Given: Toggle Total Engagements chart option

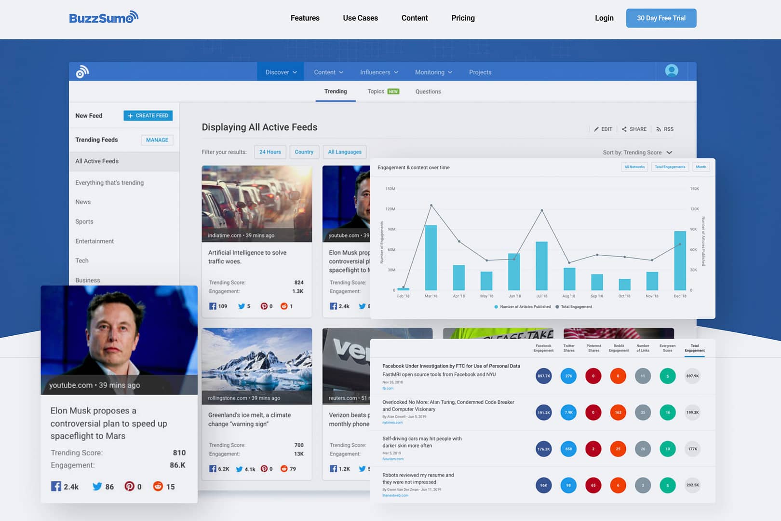Looking at the screenshot, I should pyautogui.click(x=670, y=167).
